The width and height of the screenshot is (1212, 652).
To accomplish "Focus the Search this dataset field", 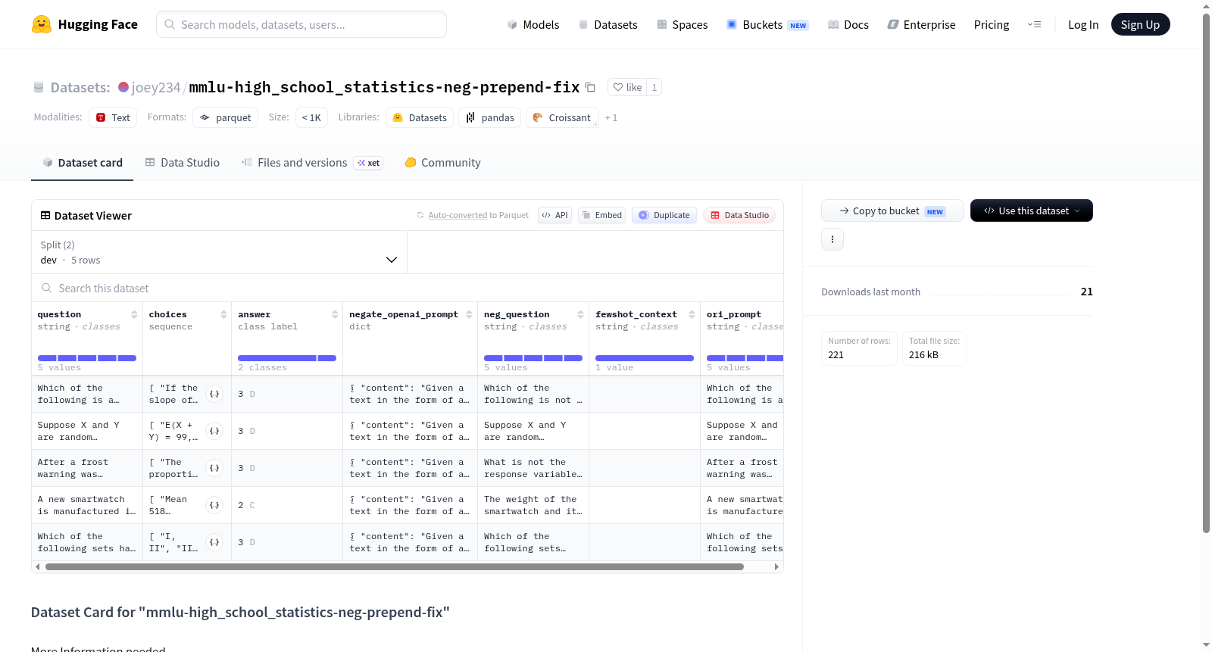I will (x=408, y=288).
